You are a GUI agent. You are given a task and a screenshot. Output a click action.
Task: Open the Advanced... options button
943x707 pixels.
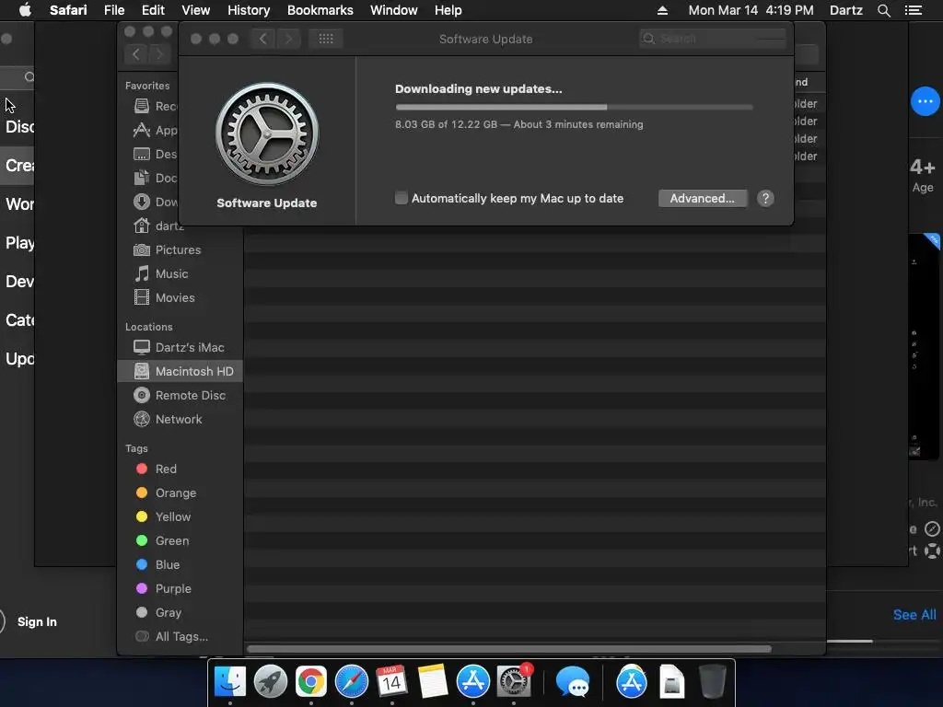[x=703, y=199]
